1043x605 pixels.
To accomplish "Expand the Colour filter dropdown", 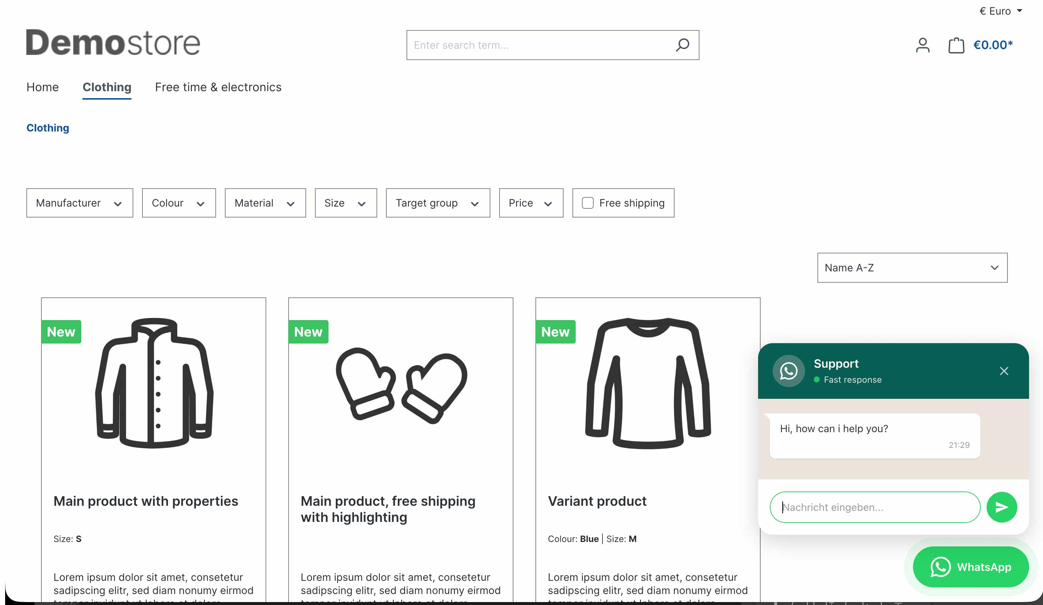I will click(179, 203).
